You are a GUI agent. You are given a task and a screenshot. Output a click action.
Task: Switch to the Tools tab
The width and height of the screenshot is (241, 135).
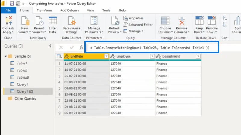(x=106, y=10)
